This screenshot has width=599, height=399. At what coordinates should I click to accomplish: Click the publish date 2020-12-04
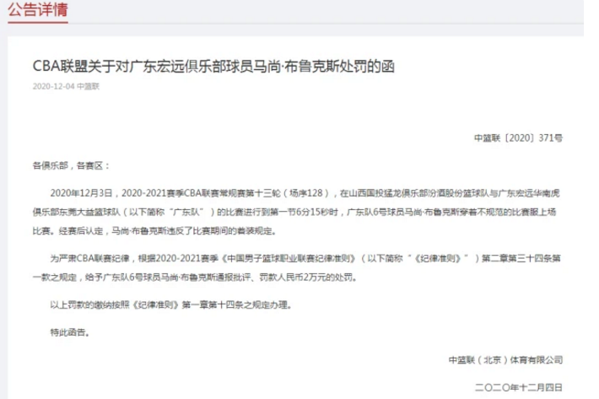(x=52, y=87)
